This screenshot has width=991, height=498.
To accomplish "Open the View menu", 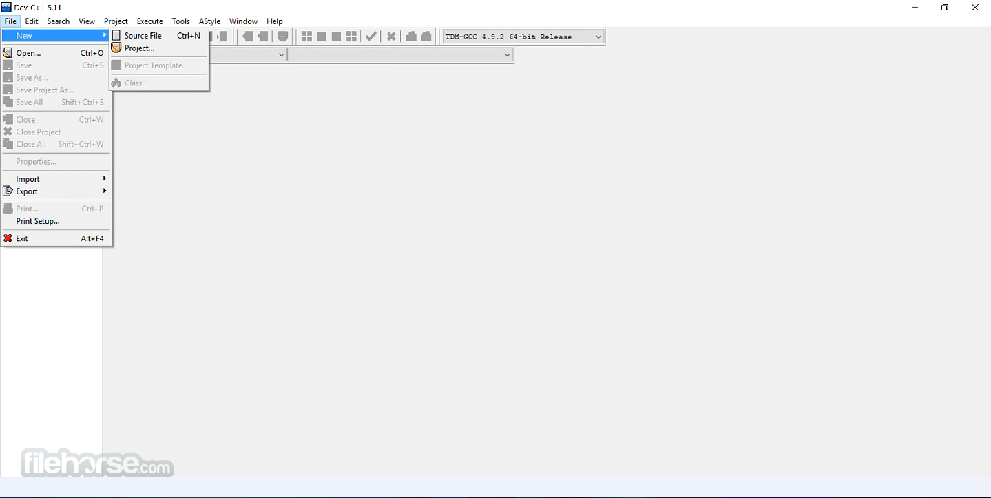I will 87,21.
